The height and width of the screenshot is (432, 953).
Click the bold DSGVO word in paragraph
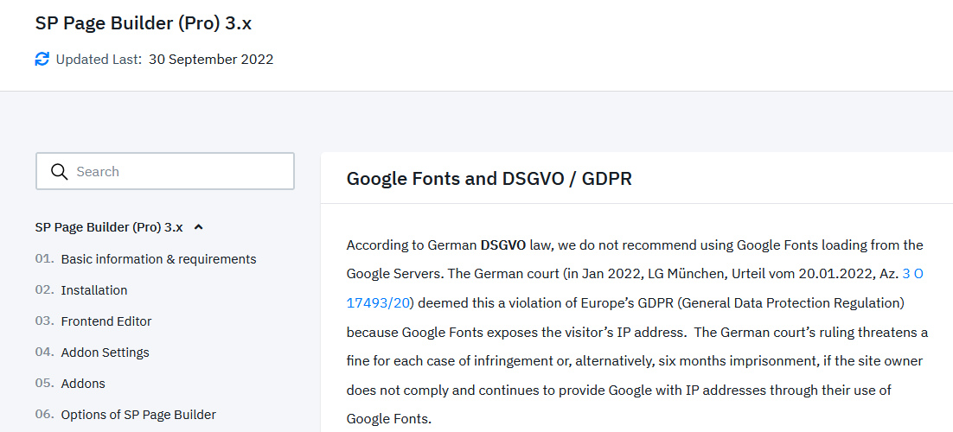tap(503, 245)
